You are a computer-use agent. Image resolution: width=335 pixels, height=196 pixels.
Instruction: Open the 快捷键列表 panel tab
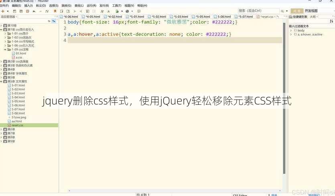(298, 17)
